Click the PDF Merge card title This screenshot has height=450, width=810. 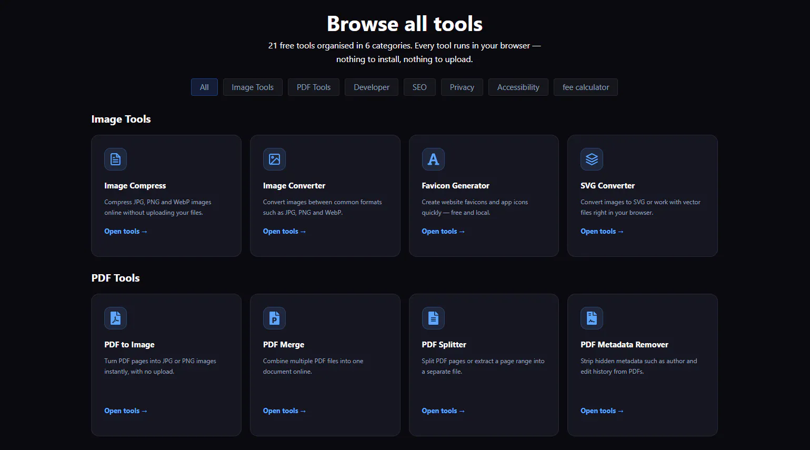pos(284,345)
